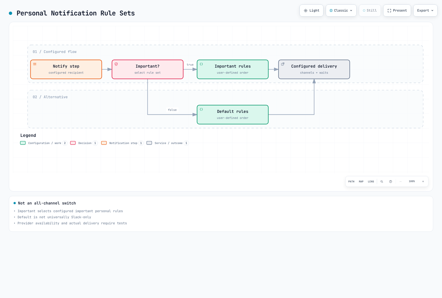Click the Notification step legend swatch
The width and height of the screenshot is (442, 298).
click(104, 143)
